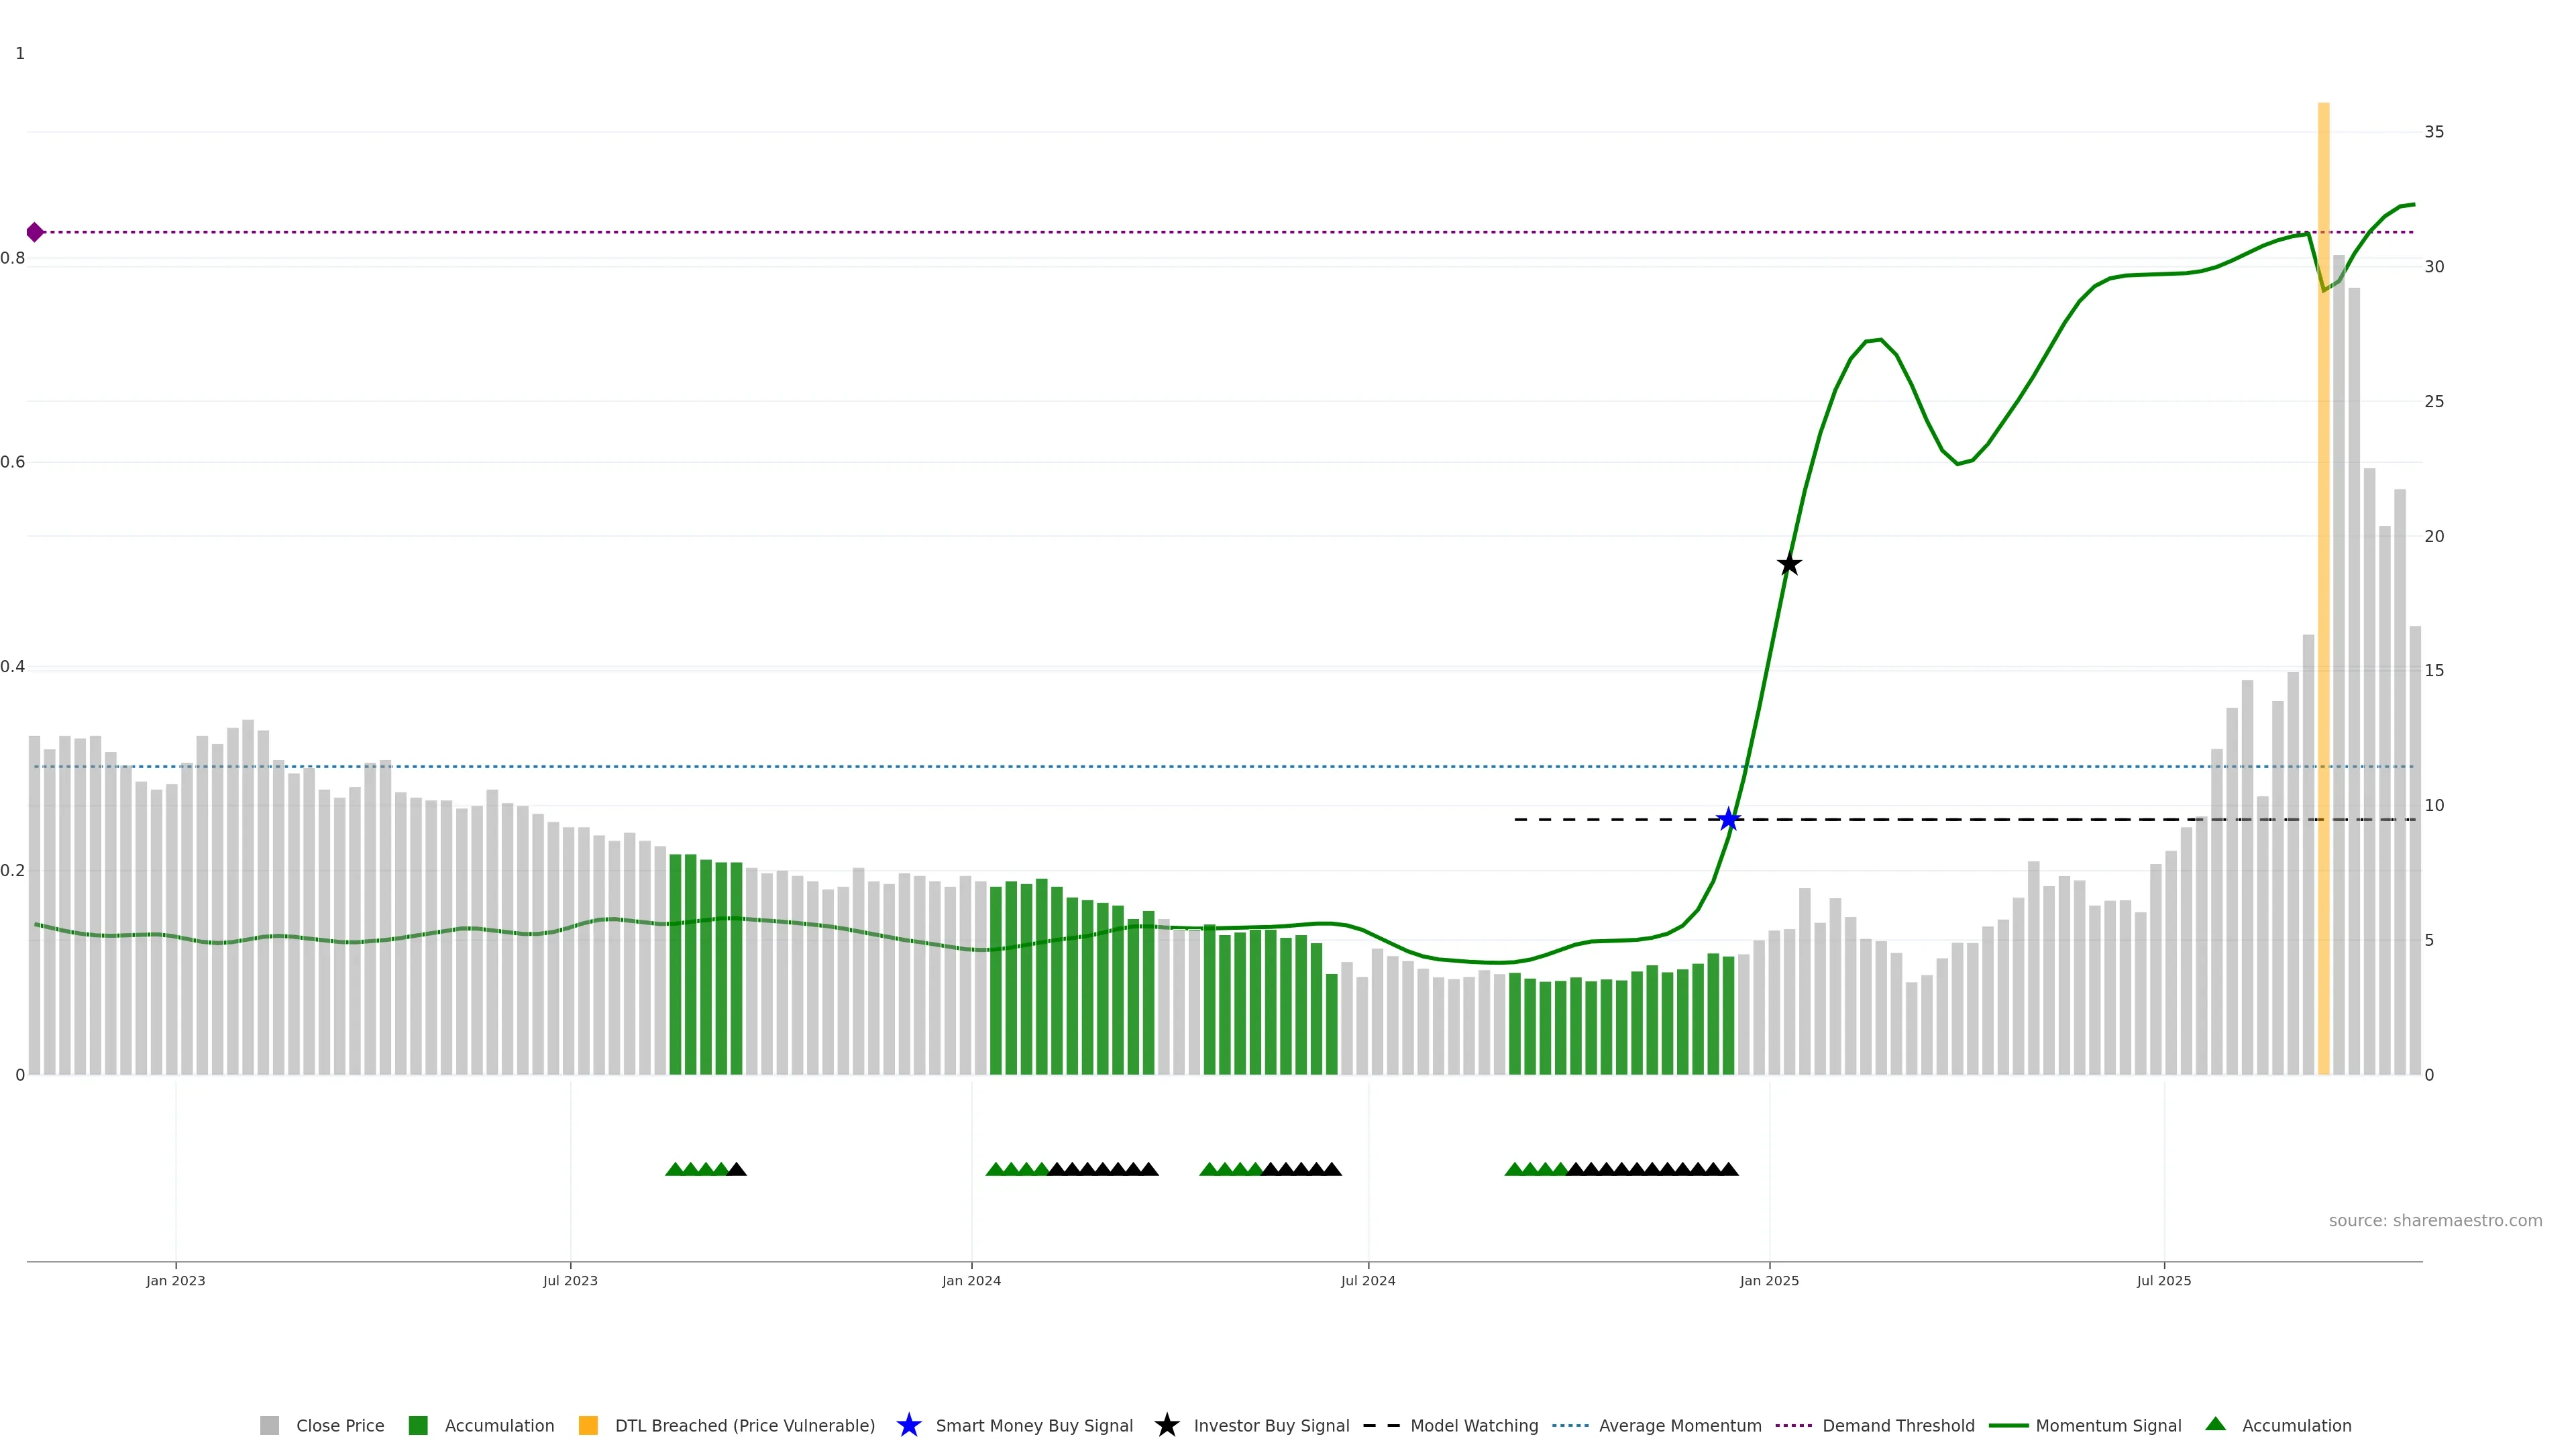This screenshot has width=2576, height=1449.
Task: Toggle the Demand Threshold legend entry
Action: (x=1897, y=1425)
